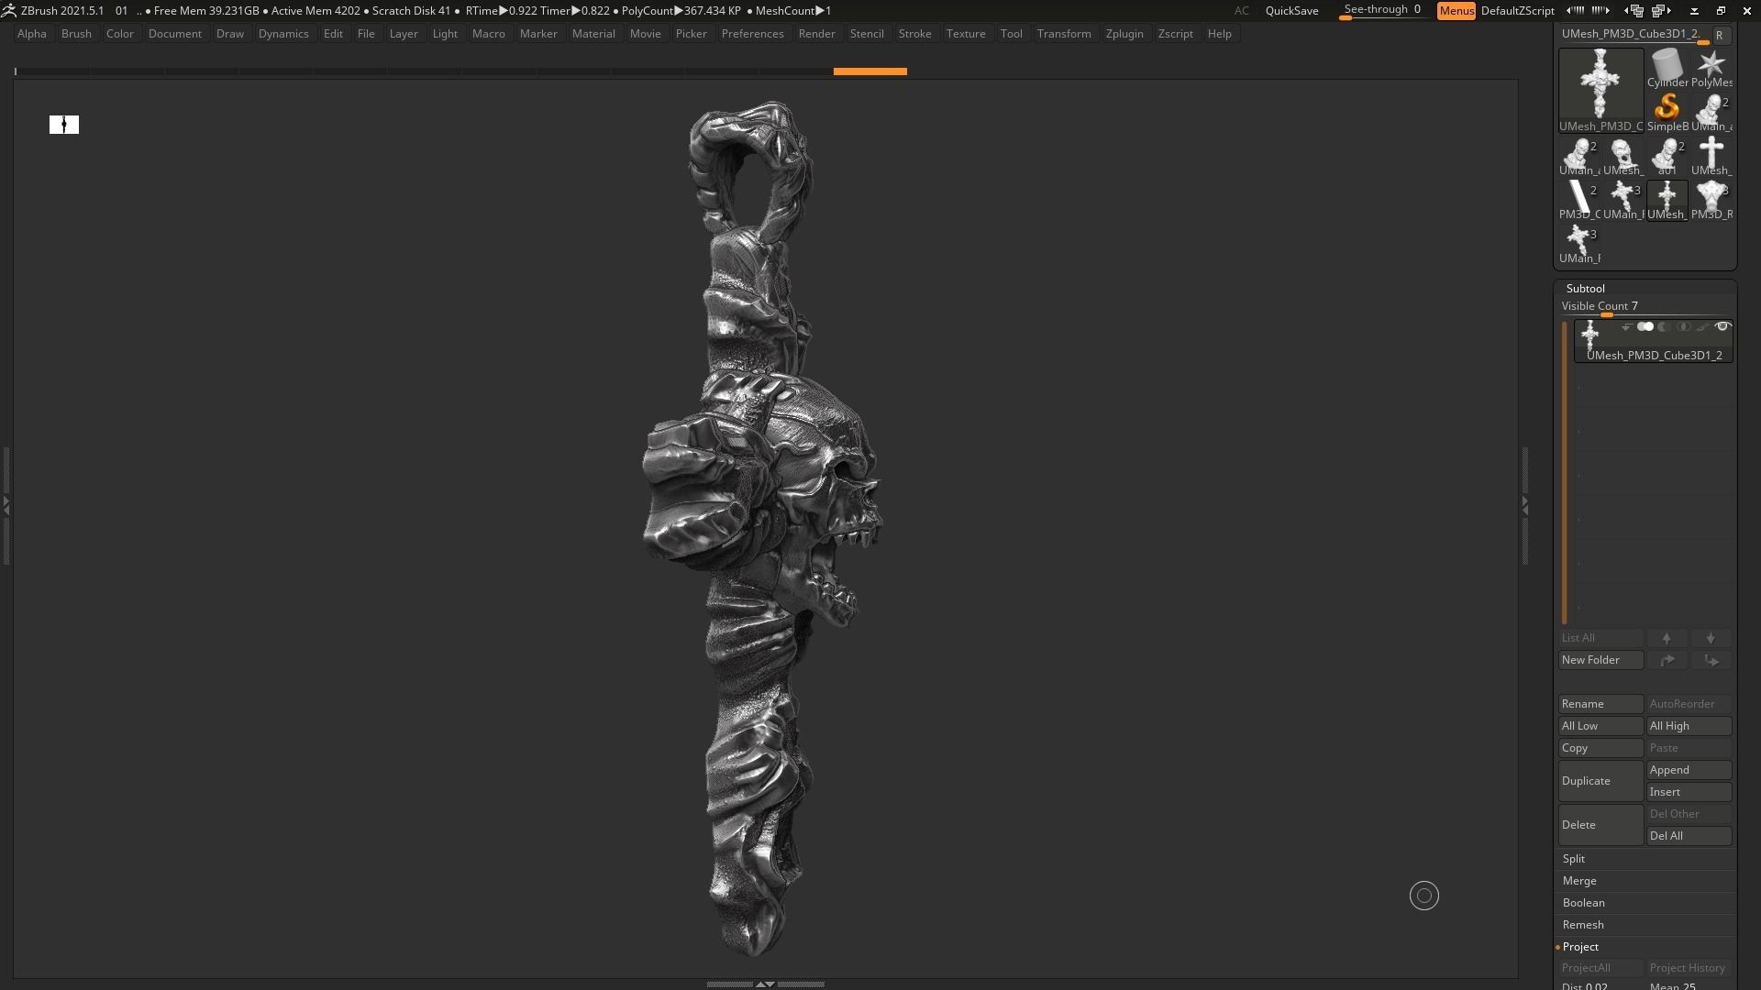
Task: Open the Alpha menu
Action: point(31,34)
